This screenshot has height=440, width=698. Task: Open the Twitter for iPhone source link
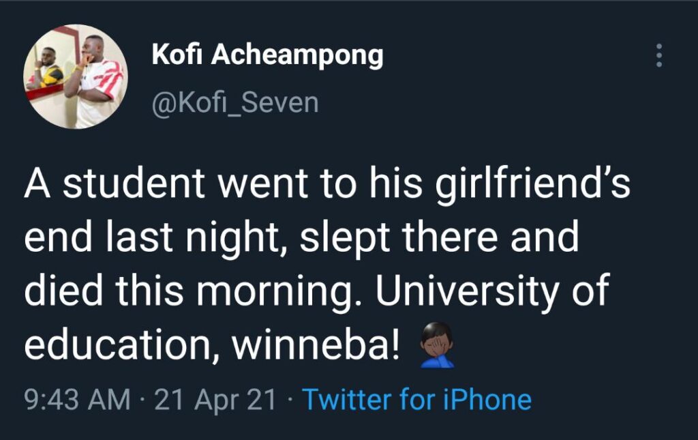(416, 400)
